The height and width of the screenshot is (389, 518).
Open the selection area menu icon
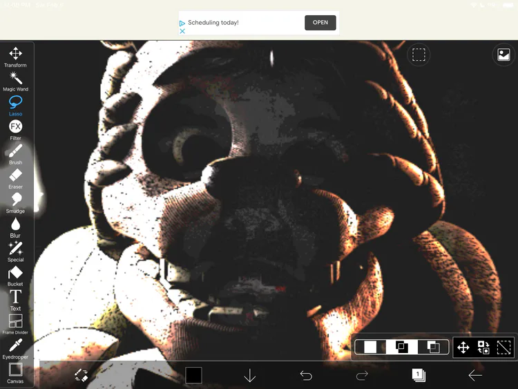point(419,55)
